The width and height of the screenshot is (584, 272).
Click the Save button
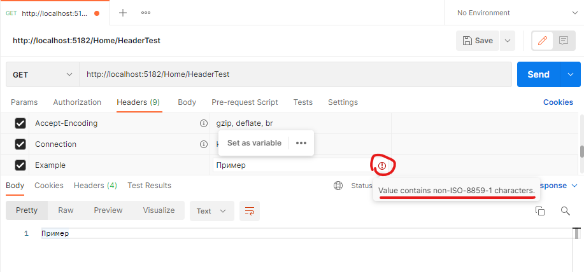pos(478,41)
